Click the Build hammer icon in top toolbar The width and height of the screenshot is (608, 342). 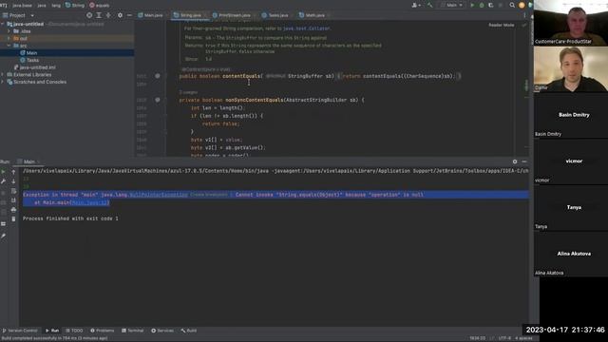point(430,6)
